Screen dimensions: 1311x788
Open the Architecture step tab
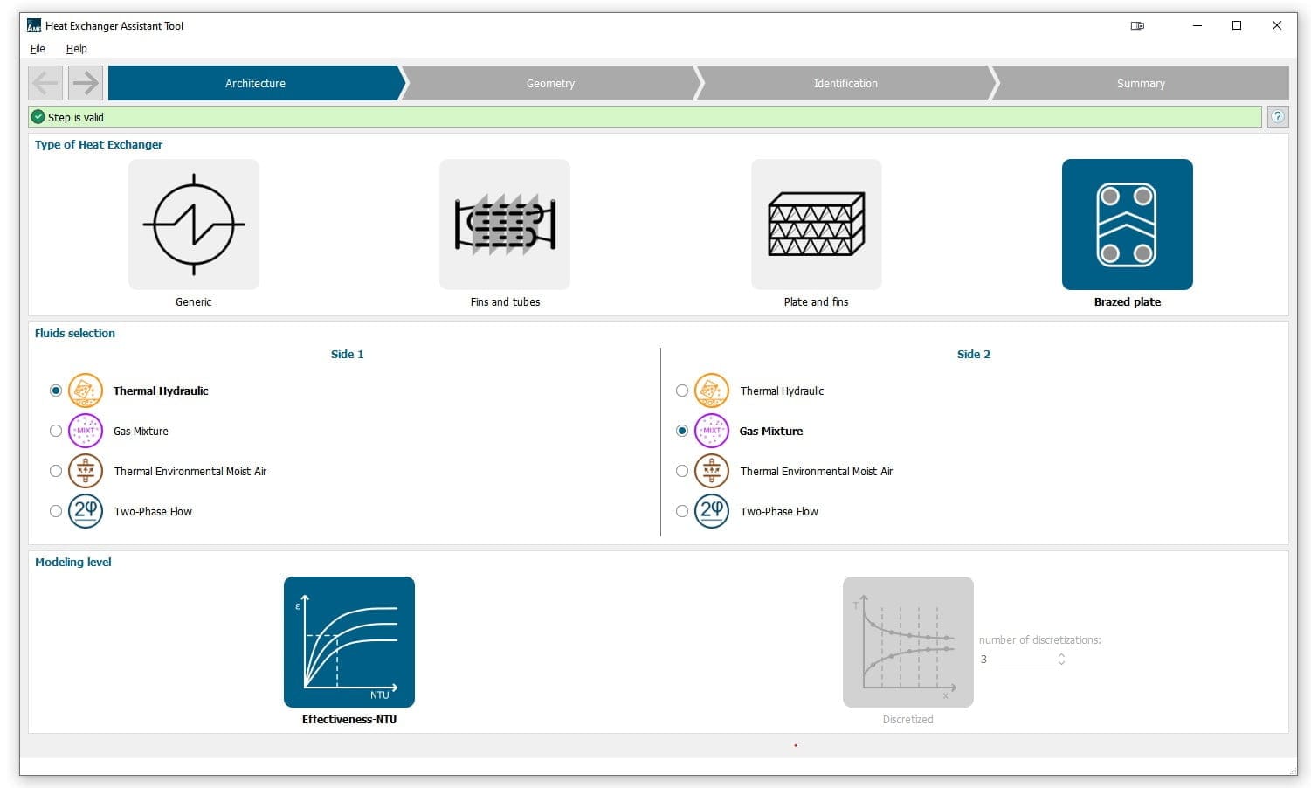tap(255, 83)
